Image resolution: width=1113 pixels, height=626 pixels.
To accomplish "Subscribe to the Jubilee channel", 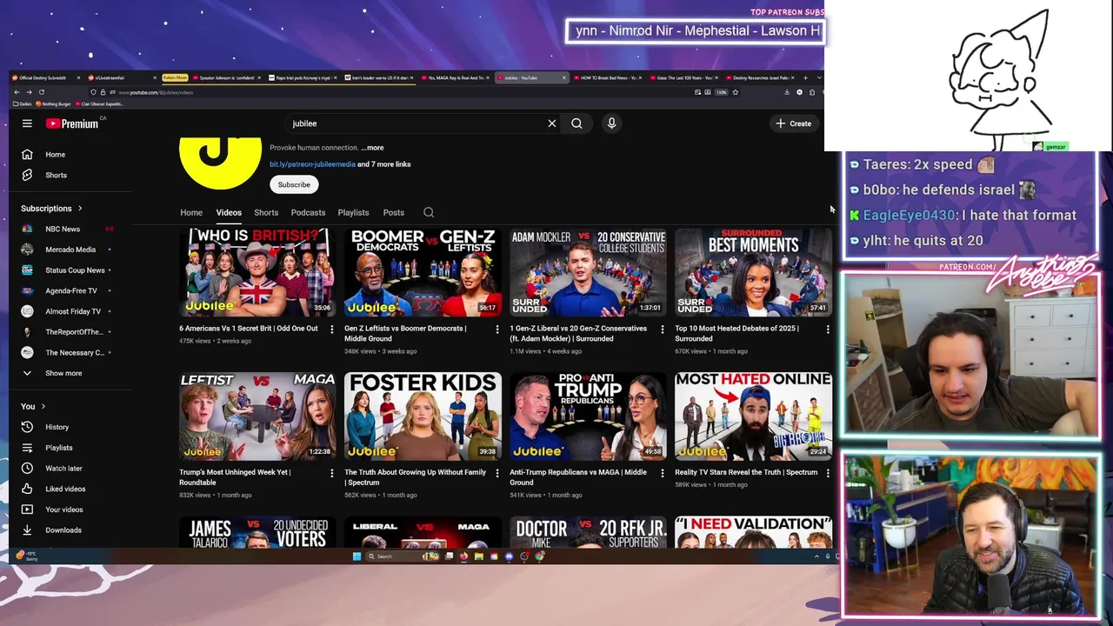I will click(294, 184).
